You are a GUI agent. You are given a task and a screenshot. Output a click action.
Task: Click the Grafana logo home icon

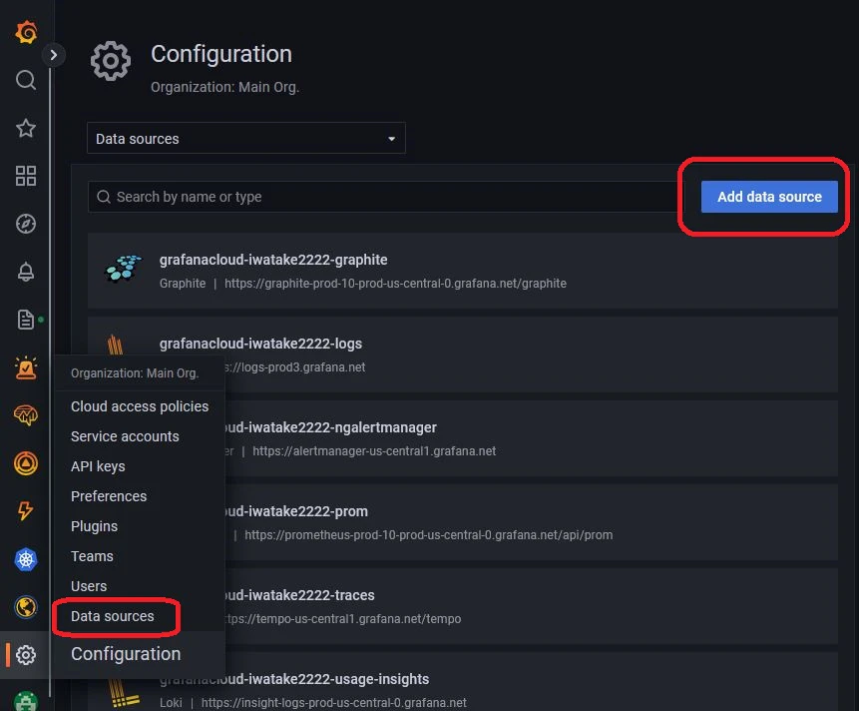pos(26,32)
